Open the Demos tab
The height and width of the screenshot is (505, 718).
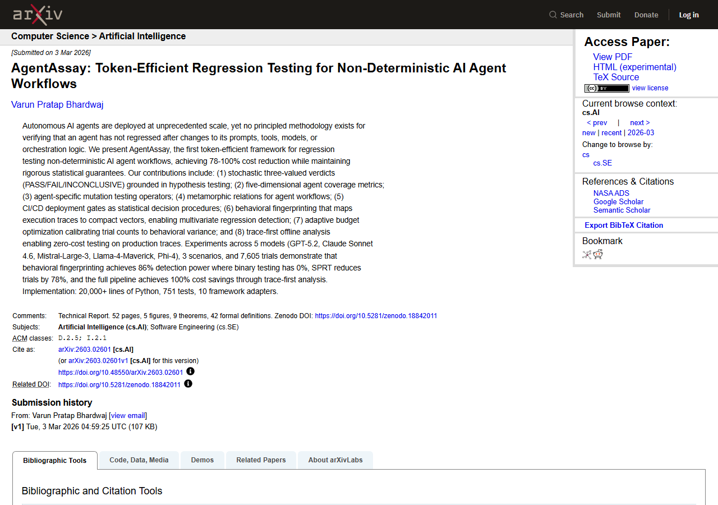point(202,460)
